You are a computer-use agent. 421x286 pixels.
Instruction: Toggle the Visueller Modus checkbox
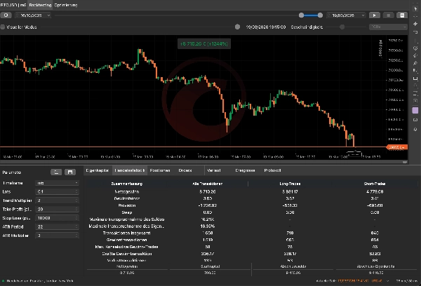coord(3,27)
